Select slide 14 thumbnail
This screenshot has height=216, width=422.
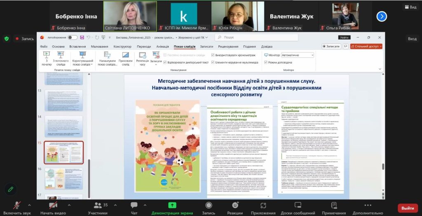pyautogui.click(x=63, y=126)
